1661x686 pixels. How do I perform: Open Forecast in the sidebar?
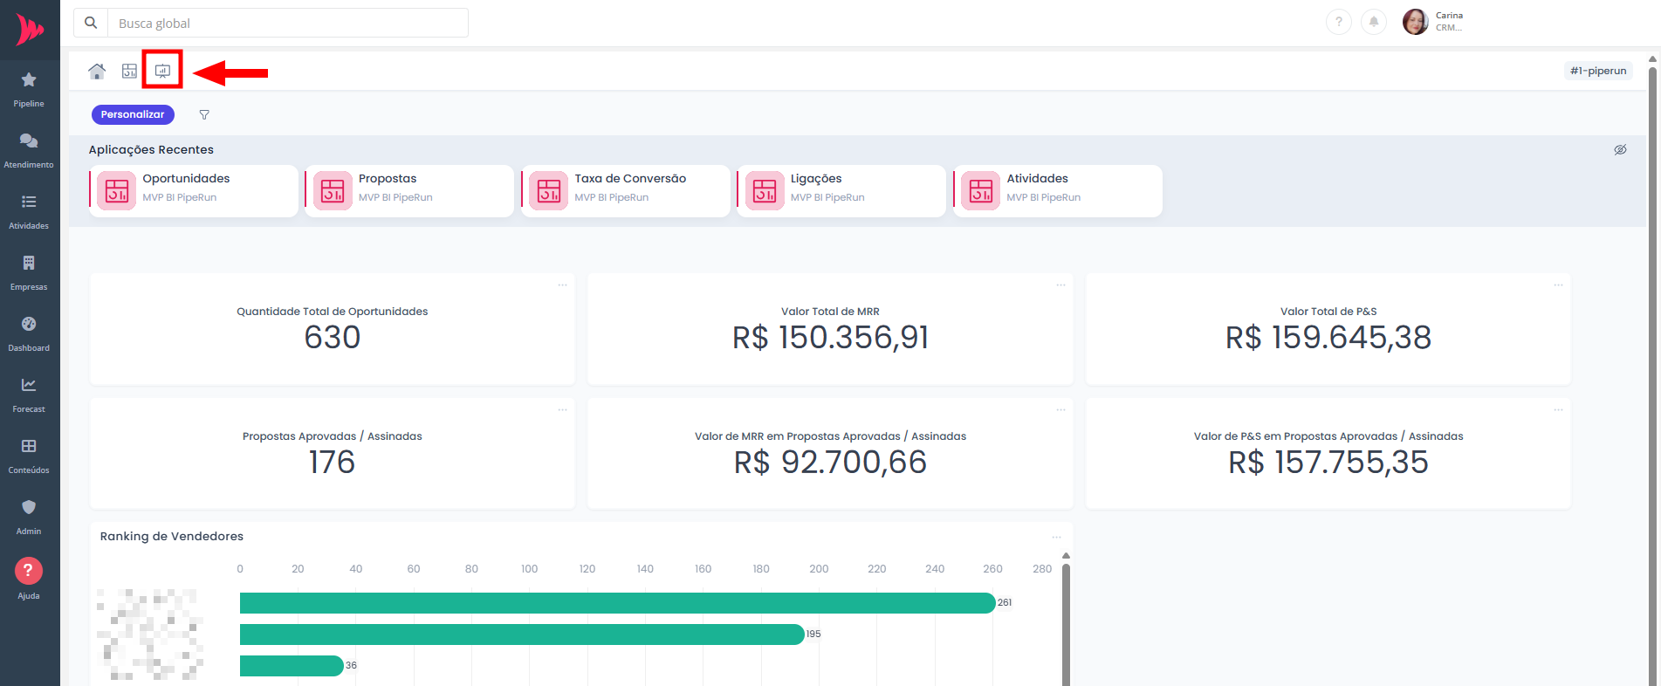[29, 394]
